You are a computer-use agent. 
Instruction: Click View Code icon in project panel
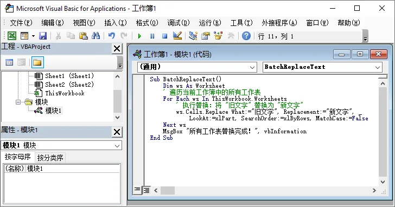[x=9, y=62]
